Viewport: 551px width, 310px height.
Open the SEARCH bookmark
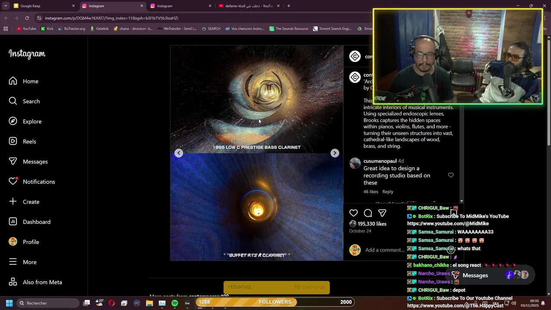click(210, 29)
